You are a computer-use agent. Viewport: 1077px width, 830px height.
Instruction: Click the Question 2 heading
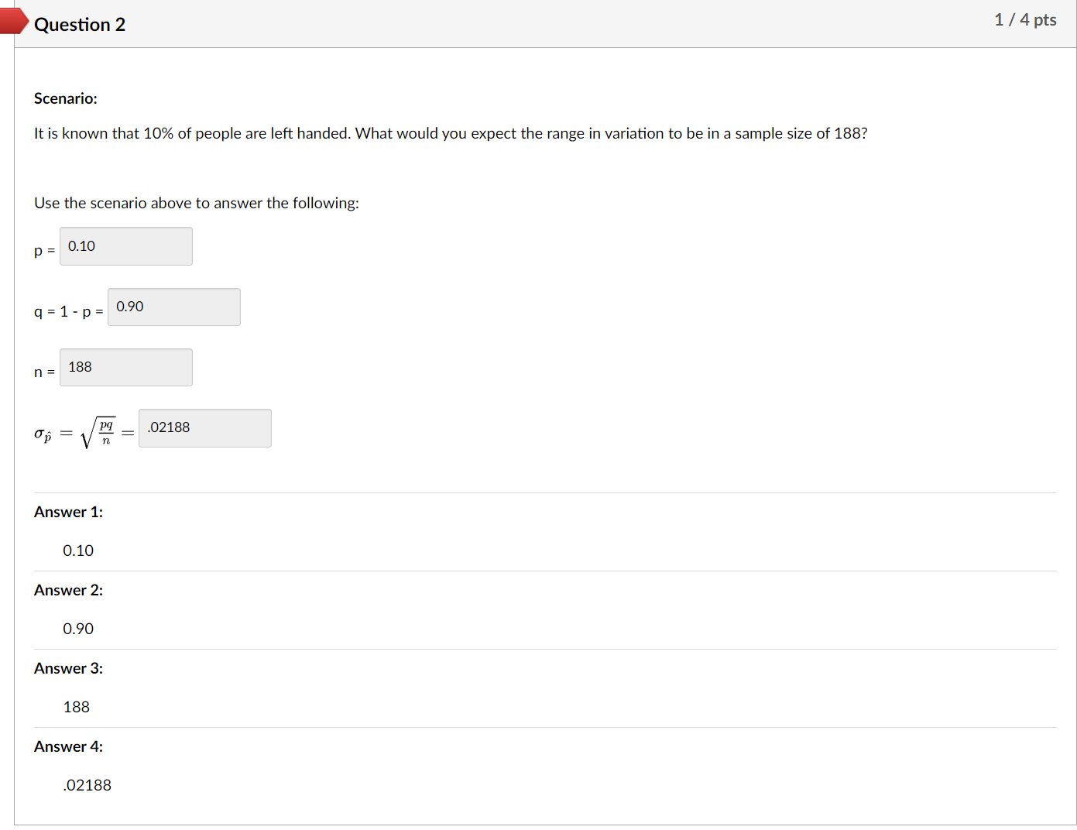click(80, 25)
